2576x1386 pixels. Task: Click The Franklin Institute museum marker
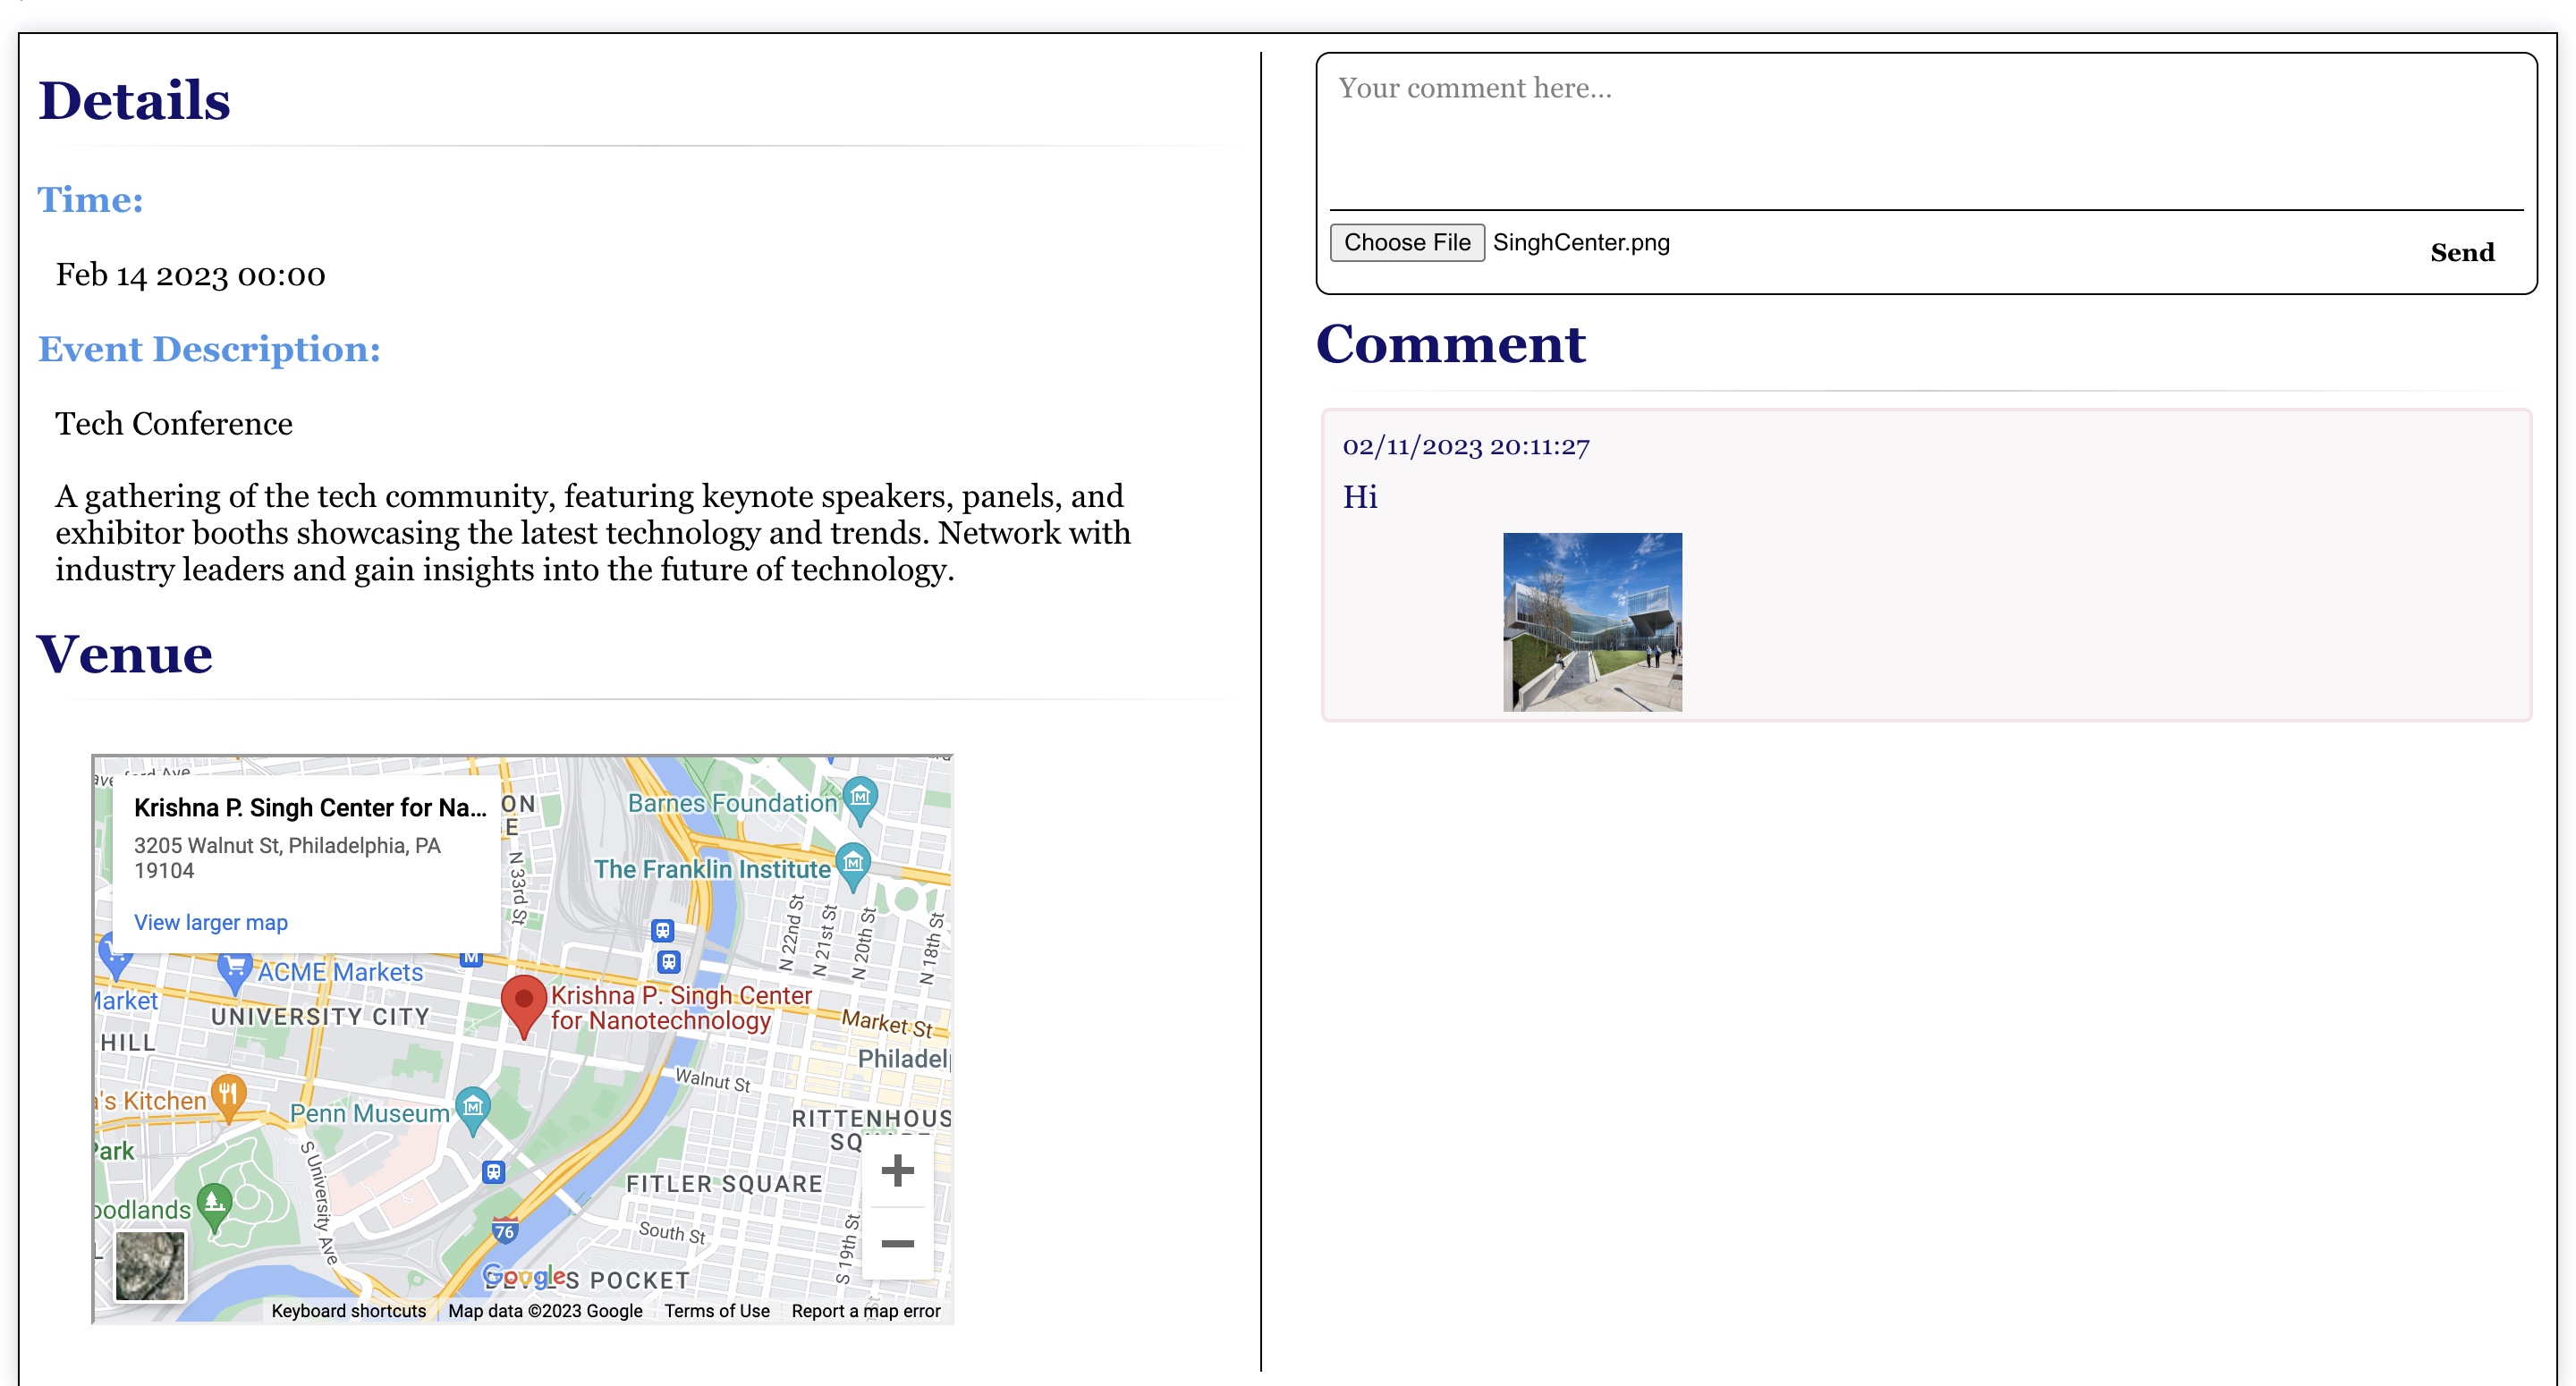click(852, 864)
